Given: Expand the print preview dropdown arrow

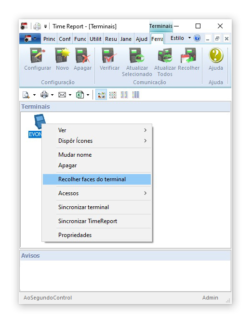Looking at the screenshot, I should (35, 95).
